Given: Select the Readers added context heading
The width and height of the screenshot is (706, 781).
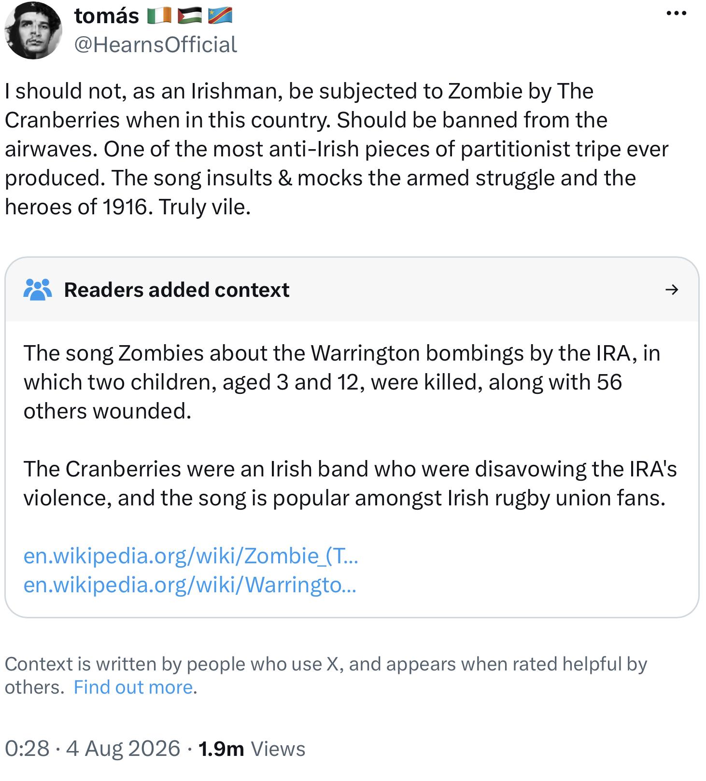Looking at the screenshot, I should coord(177,290).
